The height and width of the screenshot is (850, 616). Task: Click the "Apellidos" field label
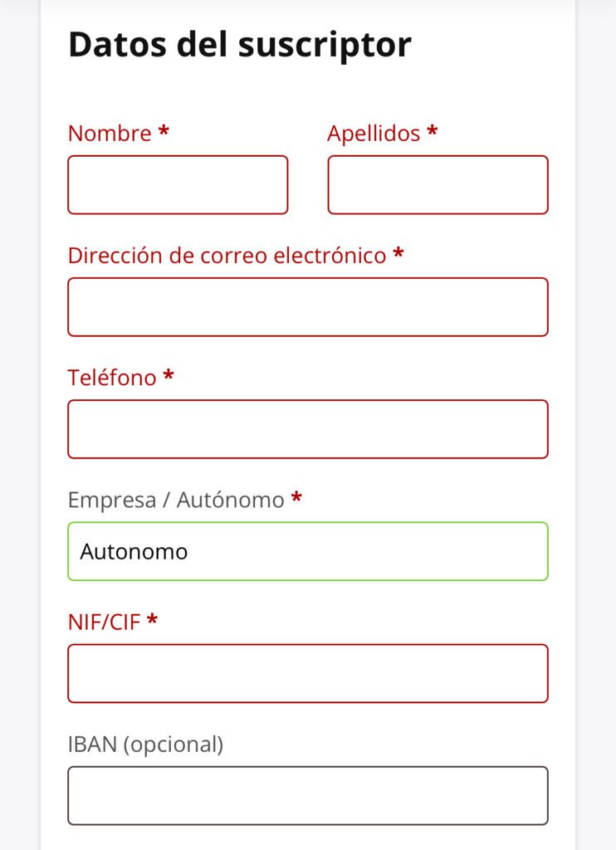click(x=374, y=134)
